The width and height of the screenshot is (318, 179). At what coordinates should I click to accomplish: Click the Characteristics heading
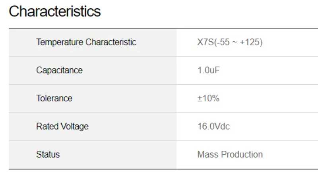pos(55,12)
